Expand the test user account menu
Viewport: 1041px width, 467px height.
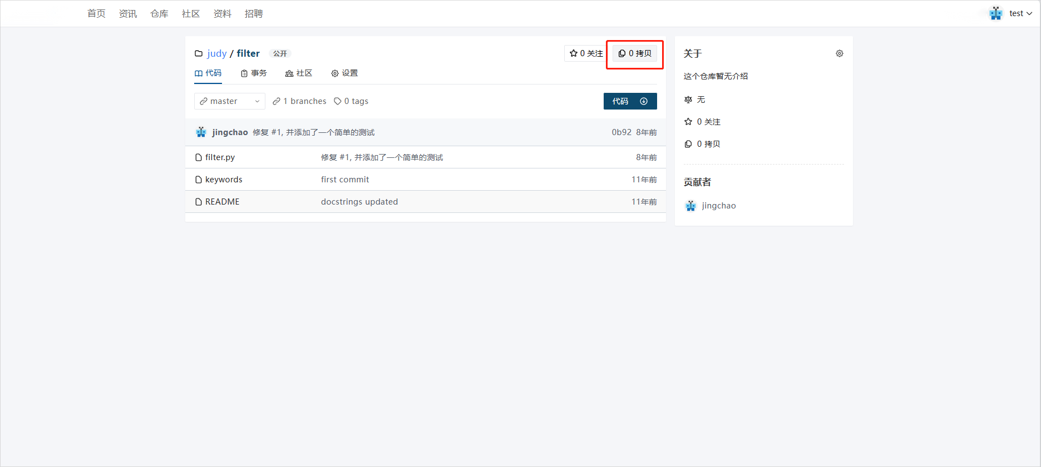[x=1020, y=13]
